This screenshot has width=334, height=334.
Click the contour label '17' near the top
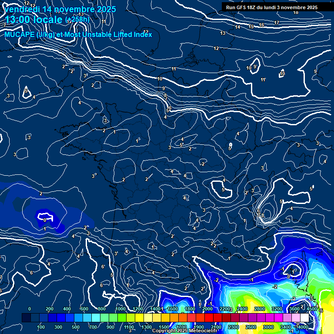(277, 22)
